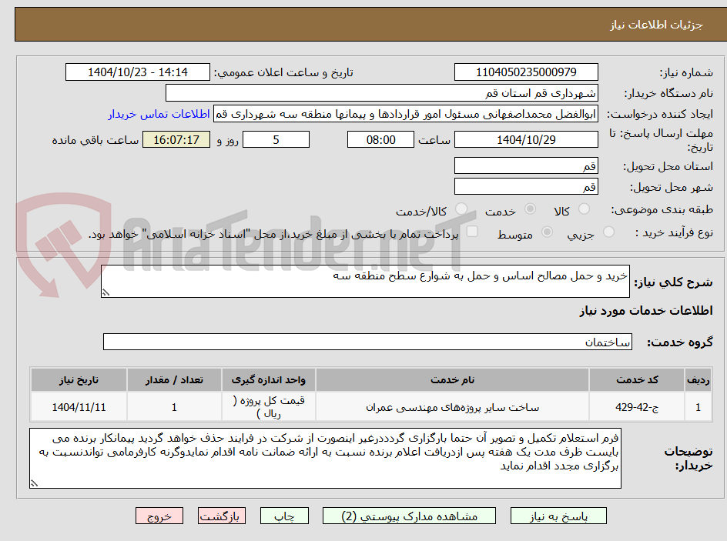Select the کالا/خدمت radio button
Image resolution: width=727 pixels, height=541 pixels.
[461, 209]
